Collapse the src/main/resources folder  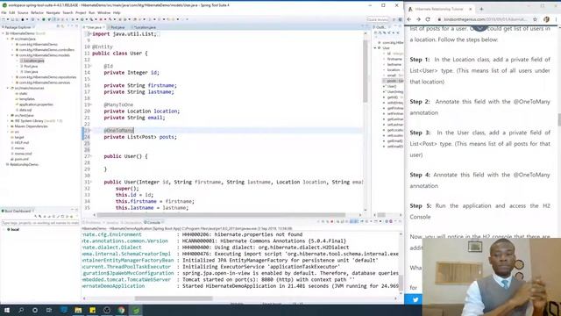pyautogui.click(x=8, y=88)
